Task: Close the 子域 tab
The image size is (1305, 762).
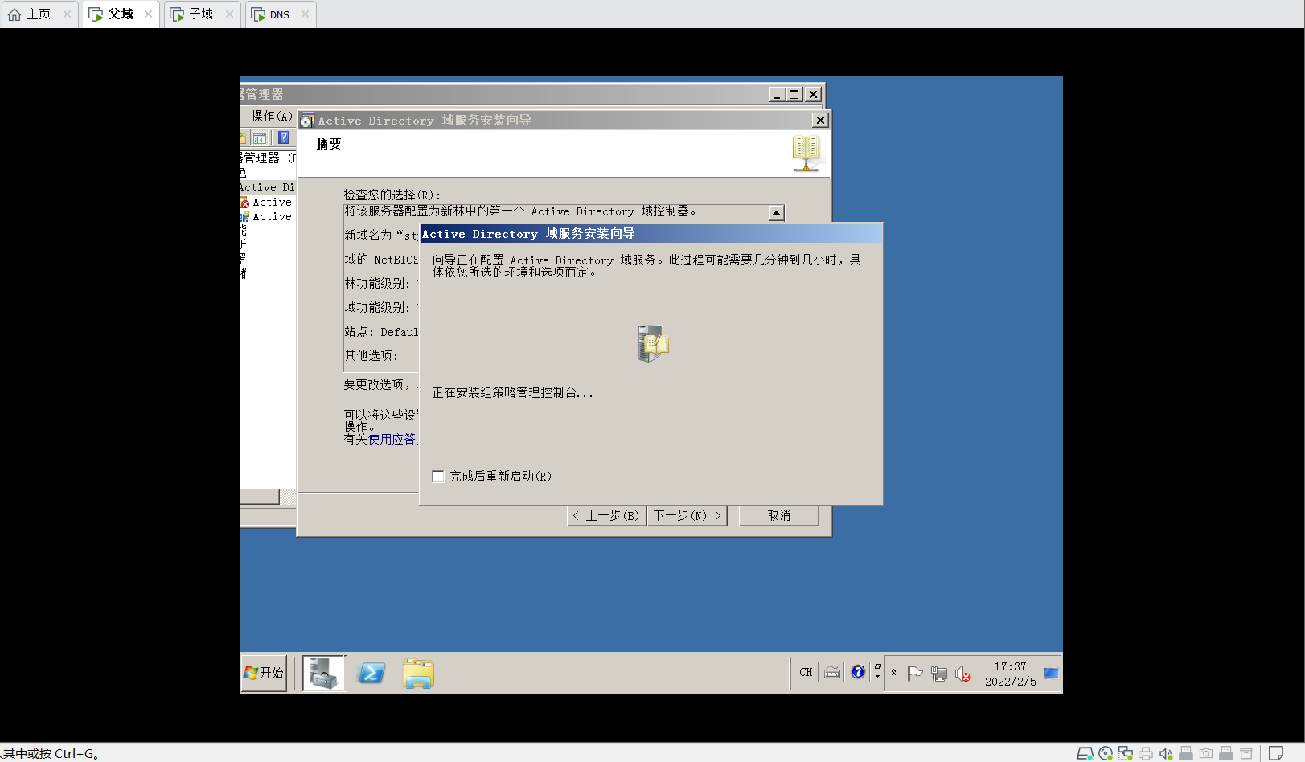Action: click(x=229, y=14)
